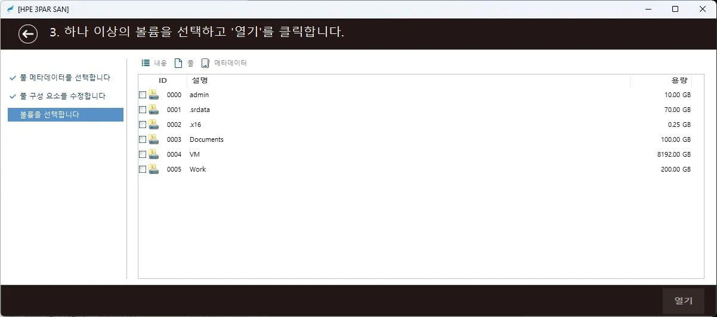This screenshot has height=317, width=717.
Task: Select the .srdata volume name
Action: click(200, 110)
